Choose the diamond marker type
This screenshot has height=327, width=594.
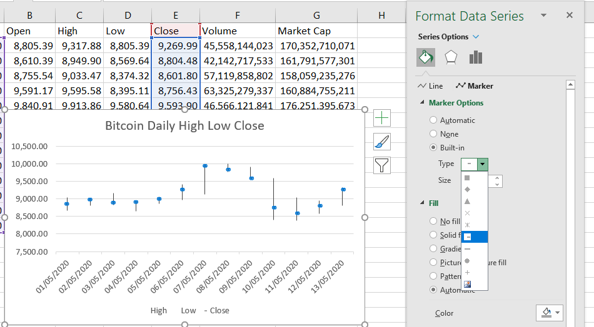click(x=467, y=189)
